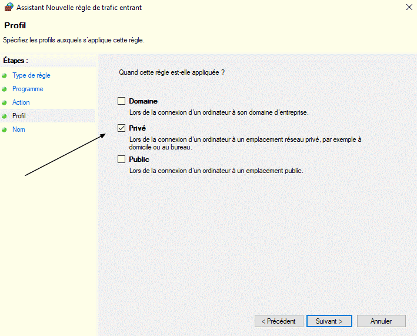417x336 pixels.
Task: Open the Programme step
Action: tap(28, 89)
